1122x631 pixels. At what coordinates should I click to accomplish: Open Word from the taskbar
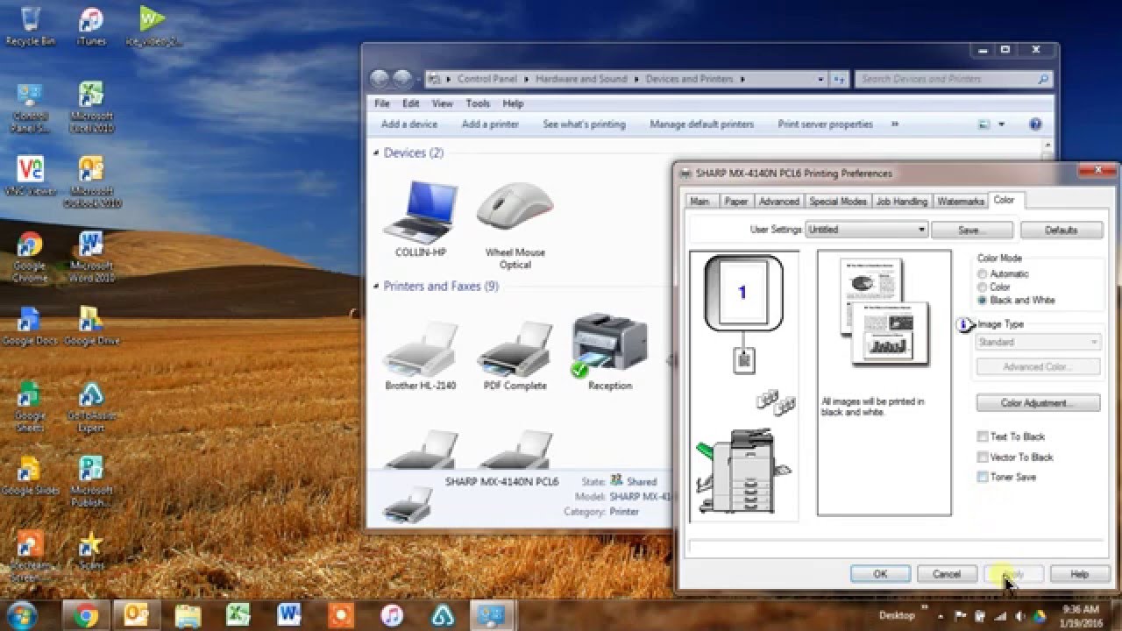288,615
